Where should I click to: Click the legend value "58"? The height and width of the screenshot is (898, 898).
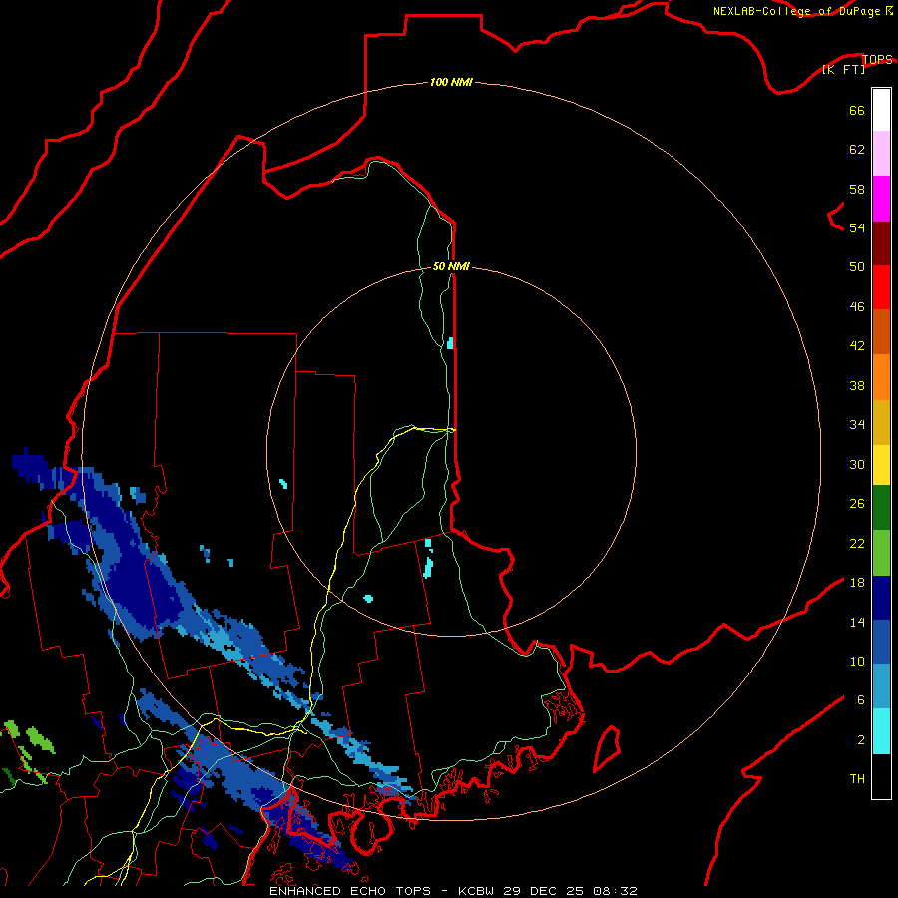(857, 189)
